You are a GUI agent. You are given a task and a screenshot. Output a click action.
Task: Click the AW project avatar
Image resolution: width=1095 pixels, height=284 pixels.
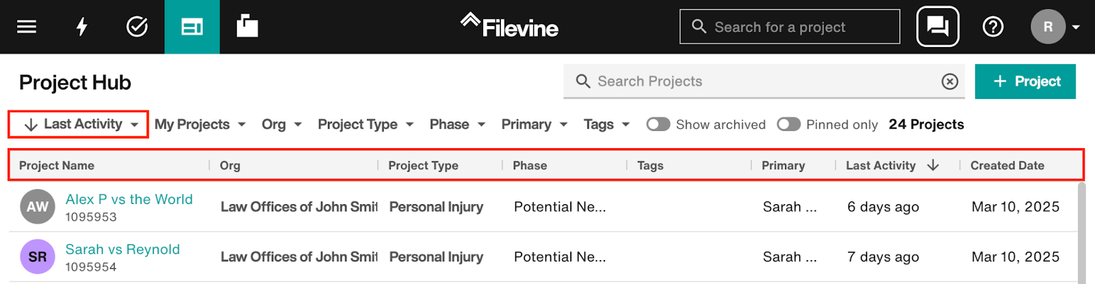pyautogui.click(x=38, y=207)
